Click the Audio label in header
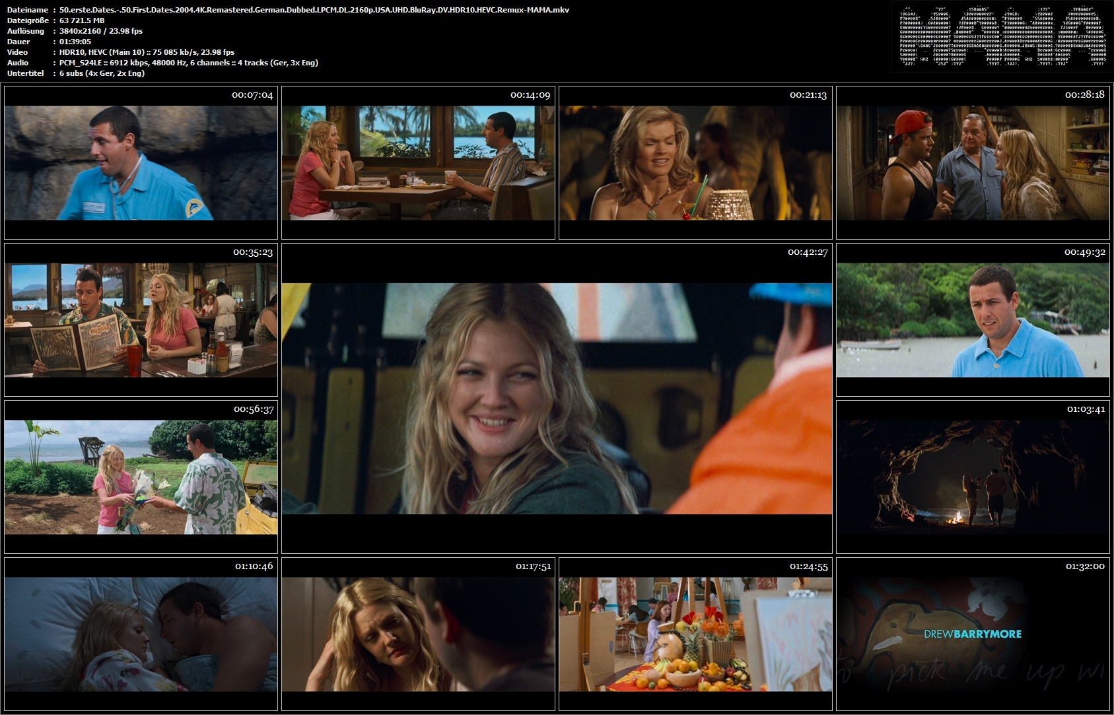Image resolution: width=1114 pixels, height=715 pixels. (x=18, y=63)
